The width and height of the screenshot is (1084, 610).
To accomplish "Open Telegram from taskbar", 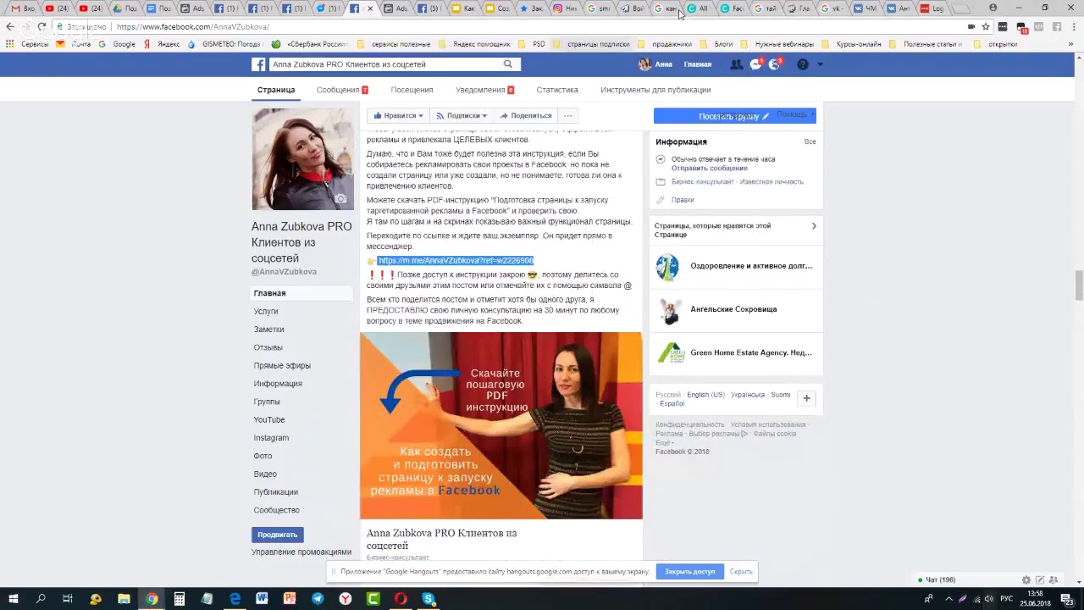I will click(x=318, y=599).
